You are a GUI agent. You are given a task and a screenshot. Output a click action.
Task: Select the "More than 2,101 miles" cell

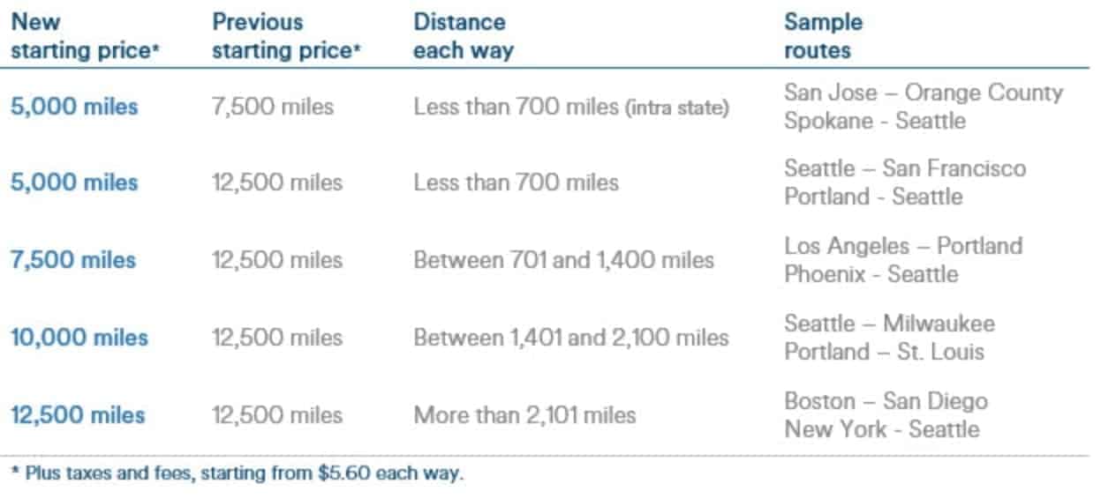coord(524,415)
